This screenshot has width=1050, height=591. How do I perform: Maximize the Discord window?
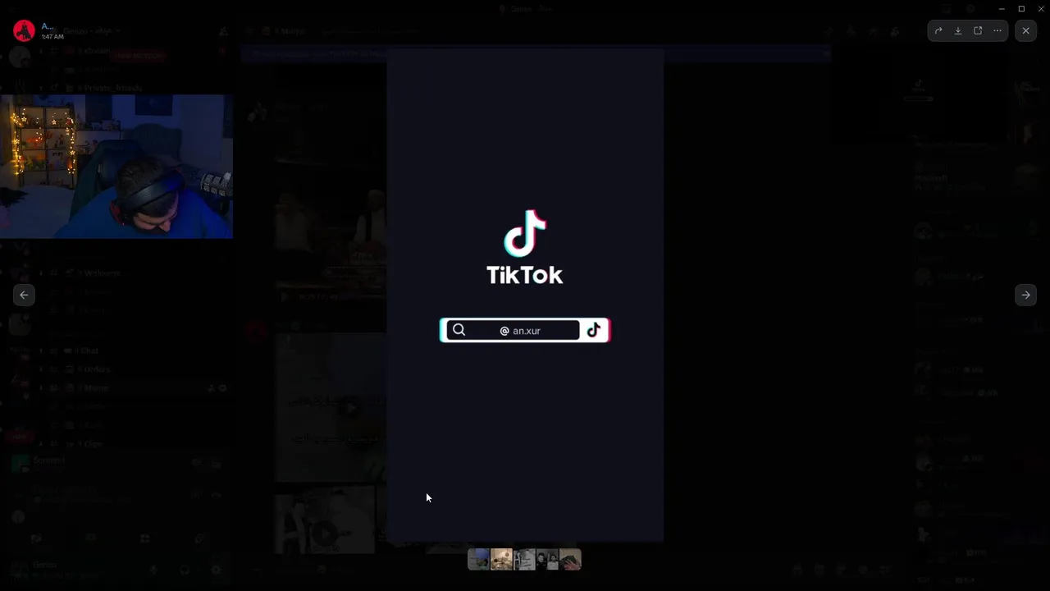tap(1021, 9)
